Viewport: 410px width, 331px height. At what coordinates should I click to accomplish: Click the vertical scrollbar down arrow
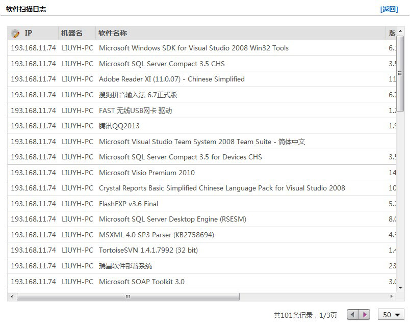pyautogui.click(x=400, y=287)
